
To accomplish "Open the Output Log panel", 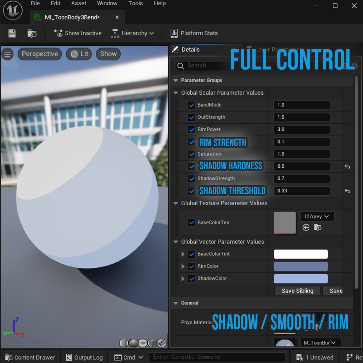I will (x=84, y=357).
